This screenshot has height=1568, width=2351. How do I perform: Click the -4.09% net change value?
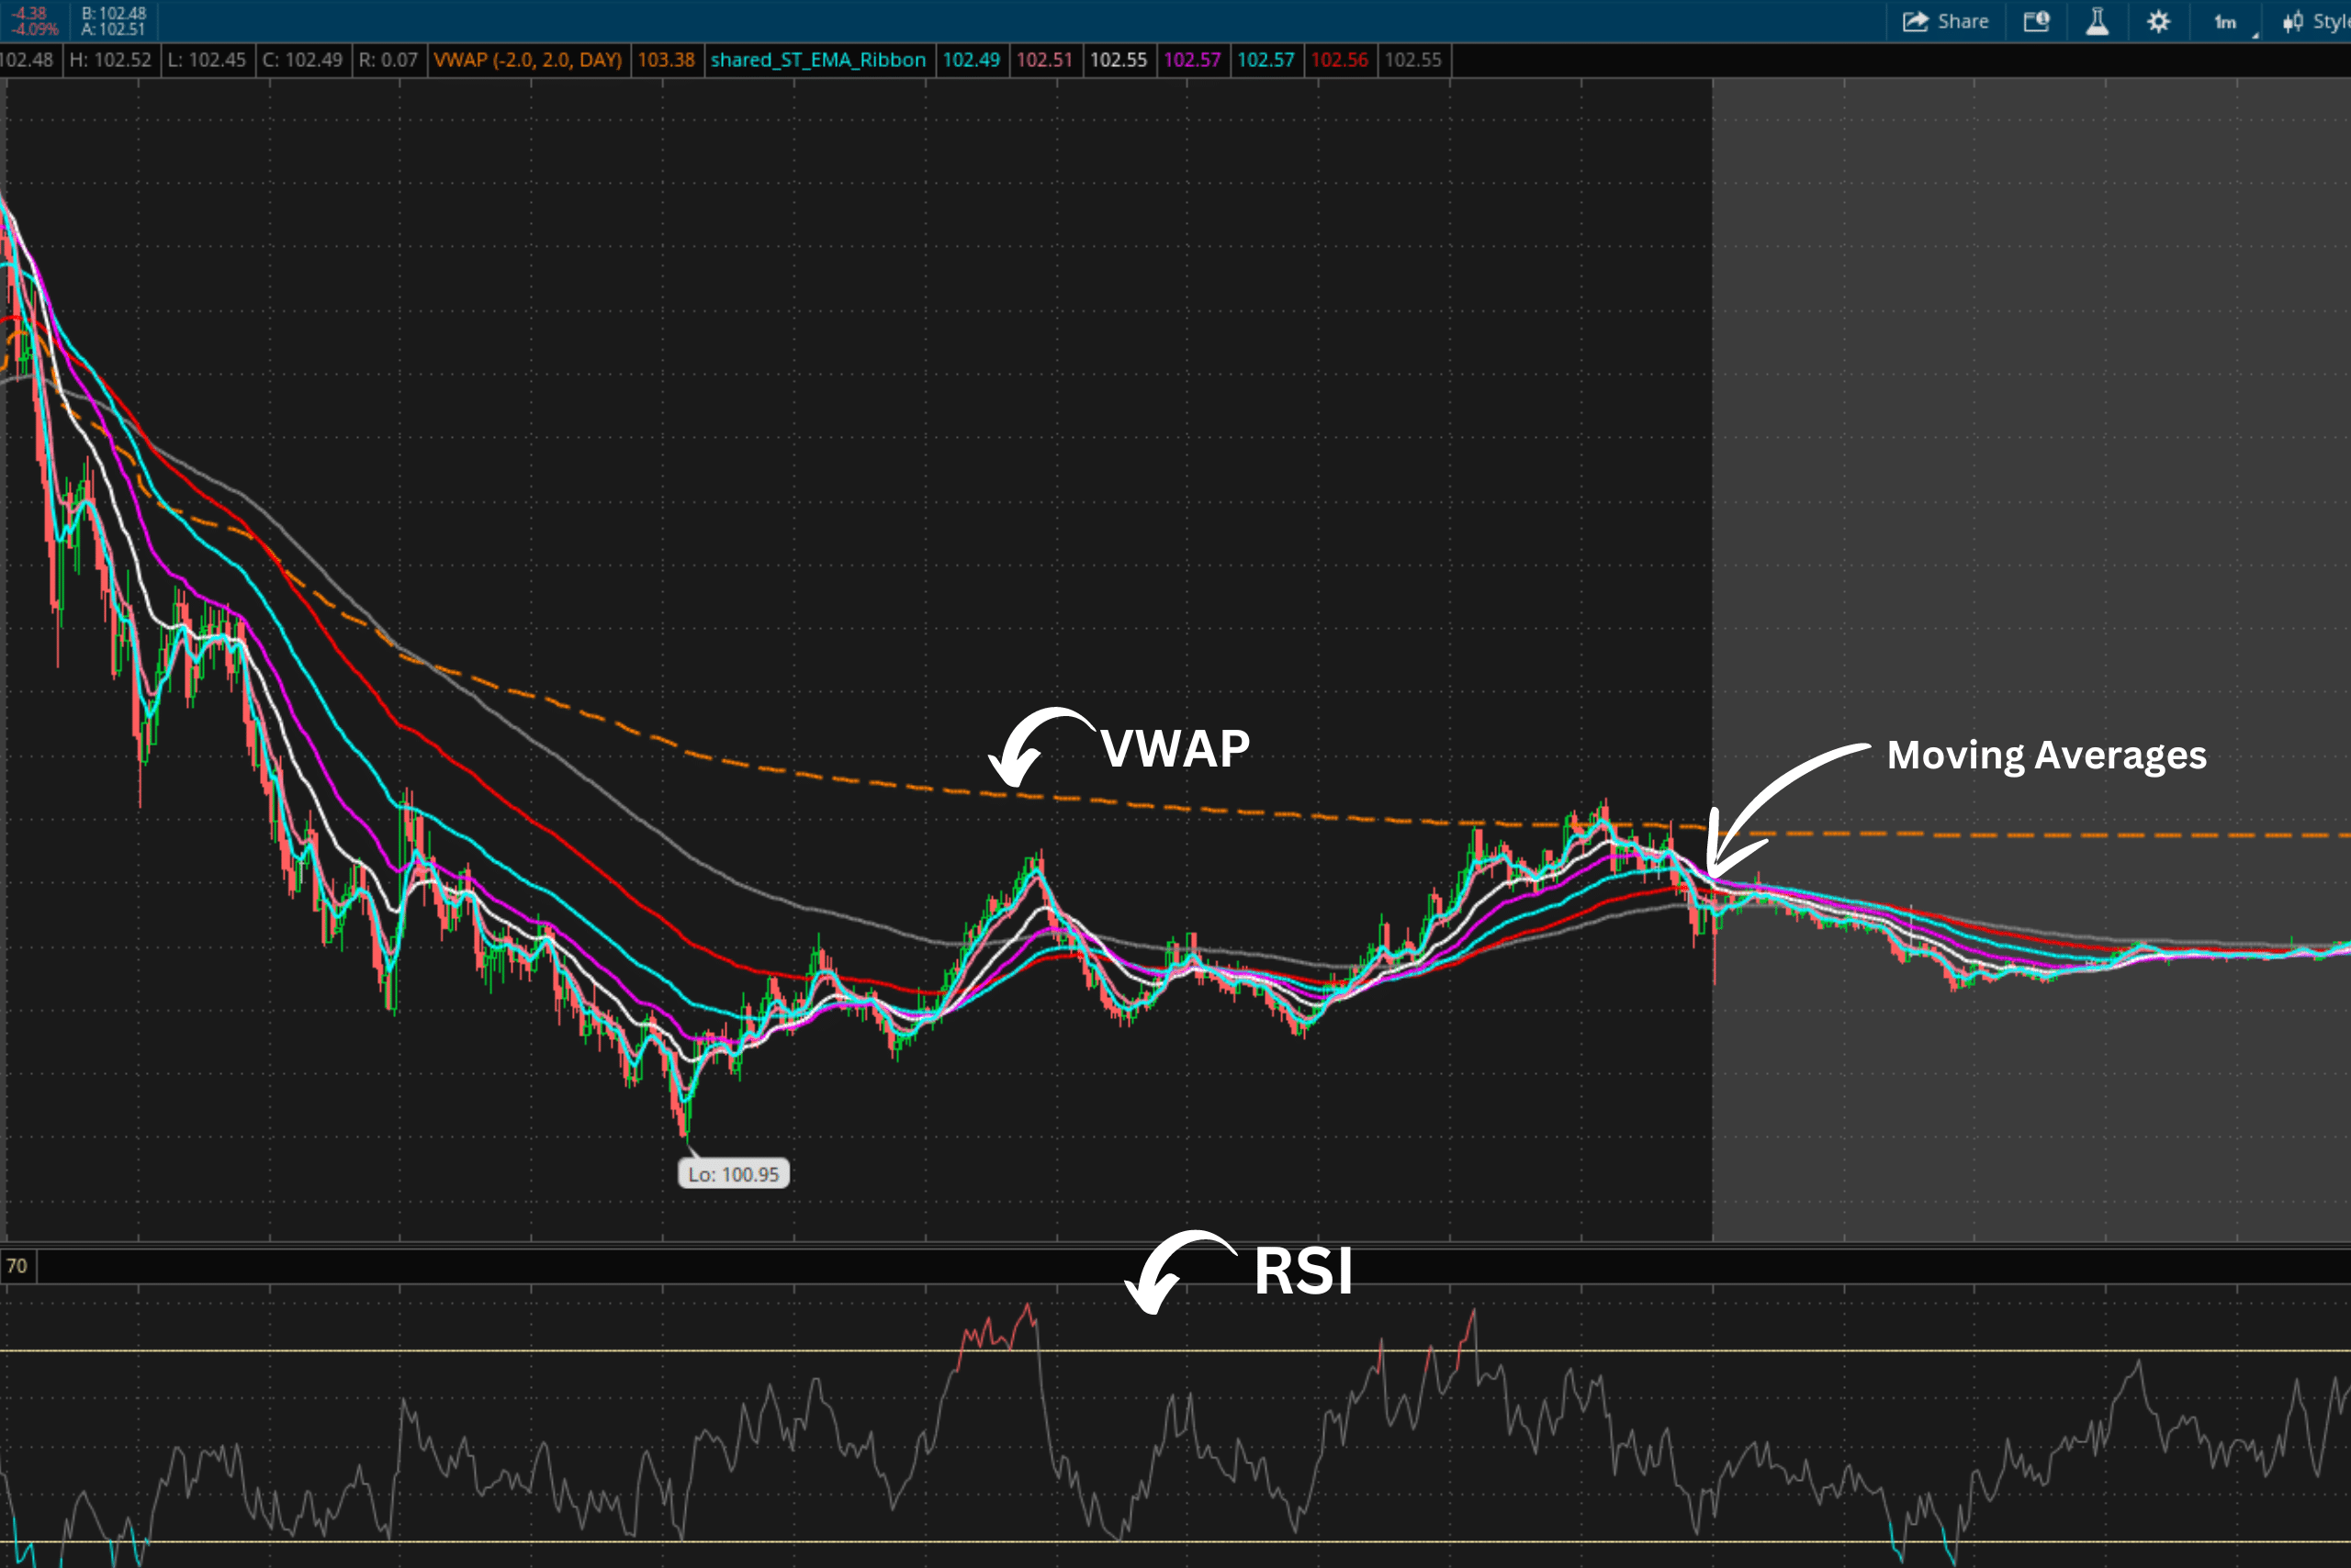pos(35,29)
